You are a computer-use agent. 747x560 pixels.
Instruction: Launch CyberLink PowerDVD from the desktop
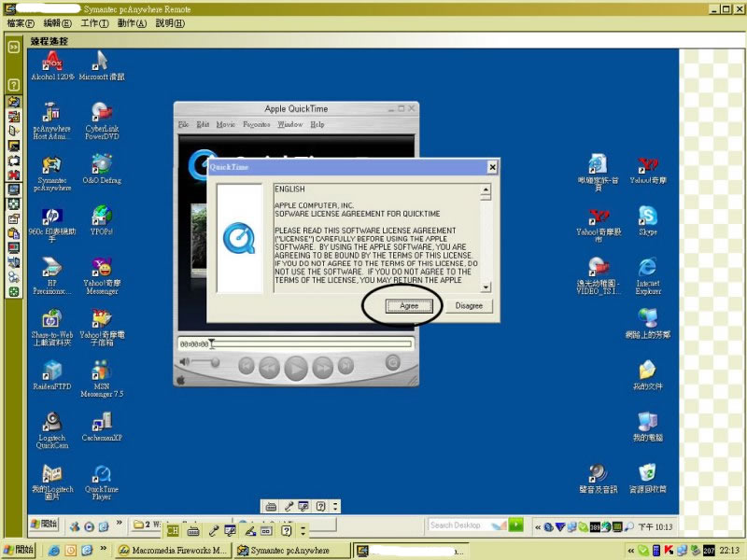[102, 121]
